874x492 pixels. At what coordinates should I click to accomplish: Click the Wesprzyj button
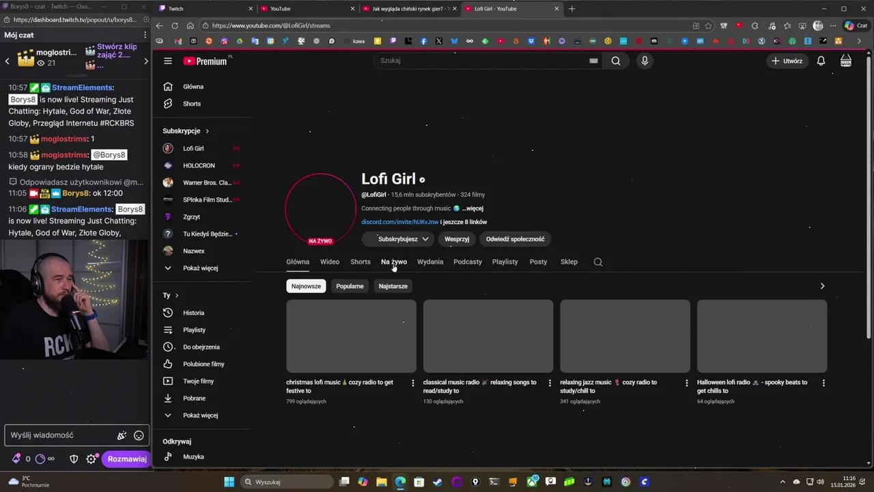457,239
